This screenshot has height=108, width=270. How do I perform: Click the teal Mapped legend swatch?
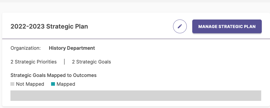tap(53, 84)
